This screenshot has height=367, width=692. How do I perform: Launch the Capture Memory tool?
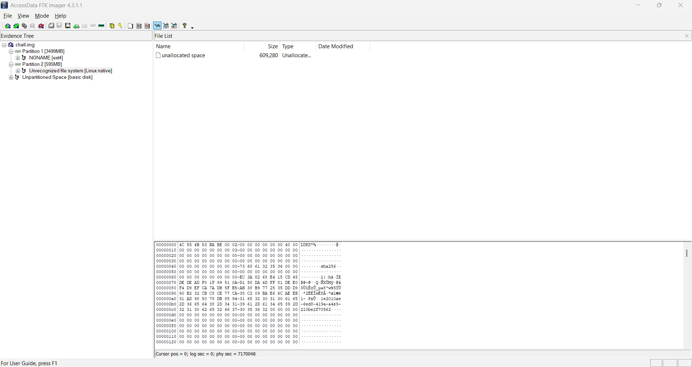point(102,26)
